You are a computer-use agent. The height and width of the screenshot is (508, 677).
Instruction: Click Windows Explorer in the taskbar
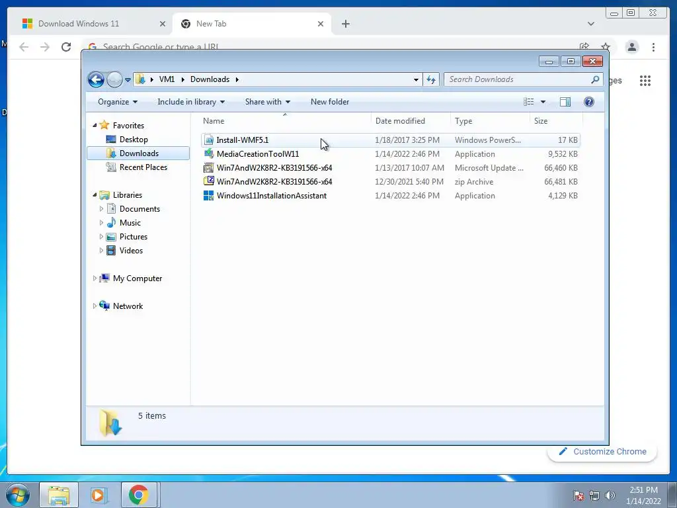click(59, 495)
